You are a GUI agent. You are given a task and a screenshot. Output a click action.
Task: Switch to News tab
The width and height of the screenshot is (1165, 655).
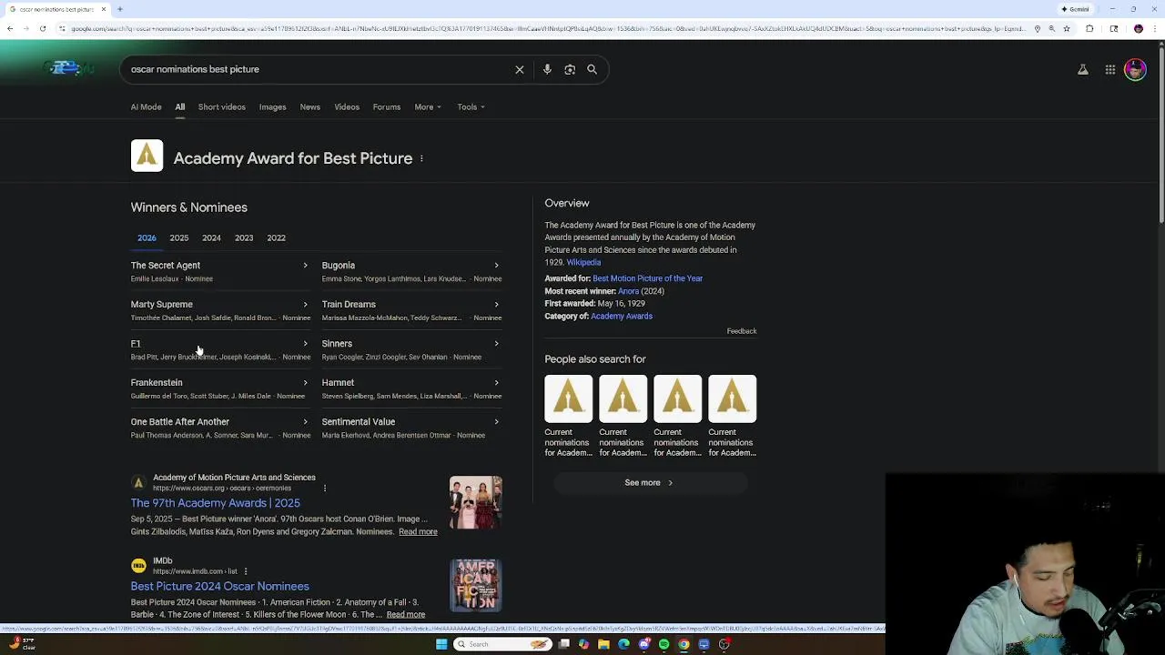point(309,107)
